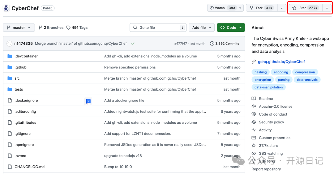Select the data-manipulation topic tag
Screen dimensions: 334x174
(x=269, y=87)
